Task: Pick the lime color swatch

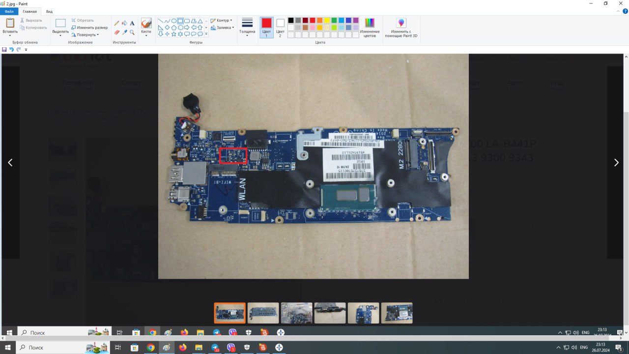Action: click(x=334, y=28)
